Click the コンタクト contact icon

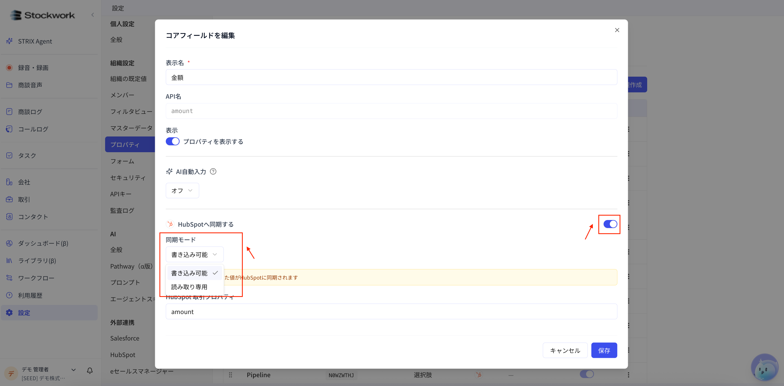(9, 217)
